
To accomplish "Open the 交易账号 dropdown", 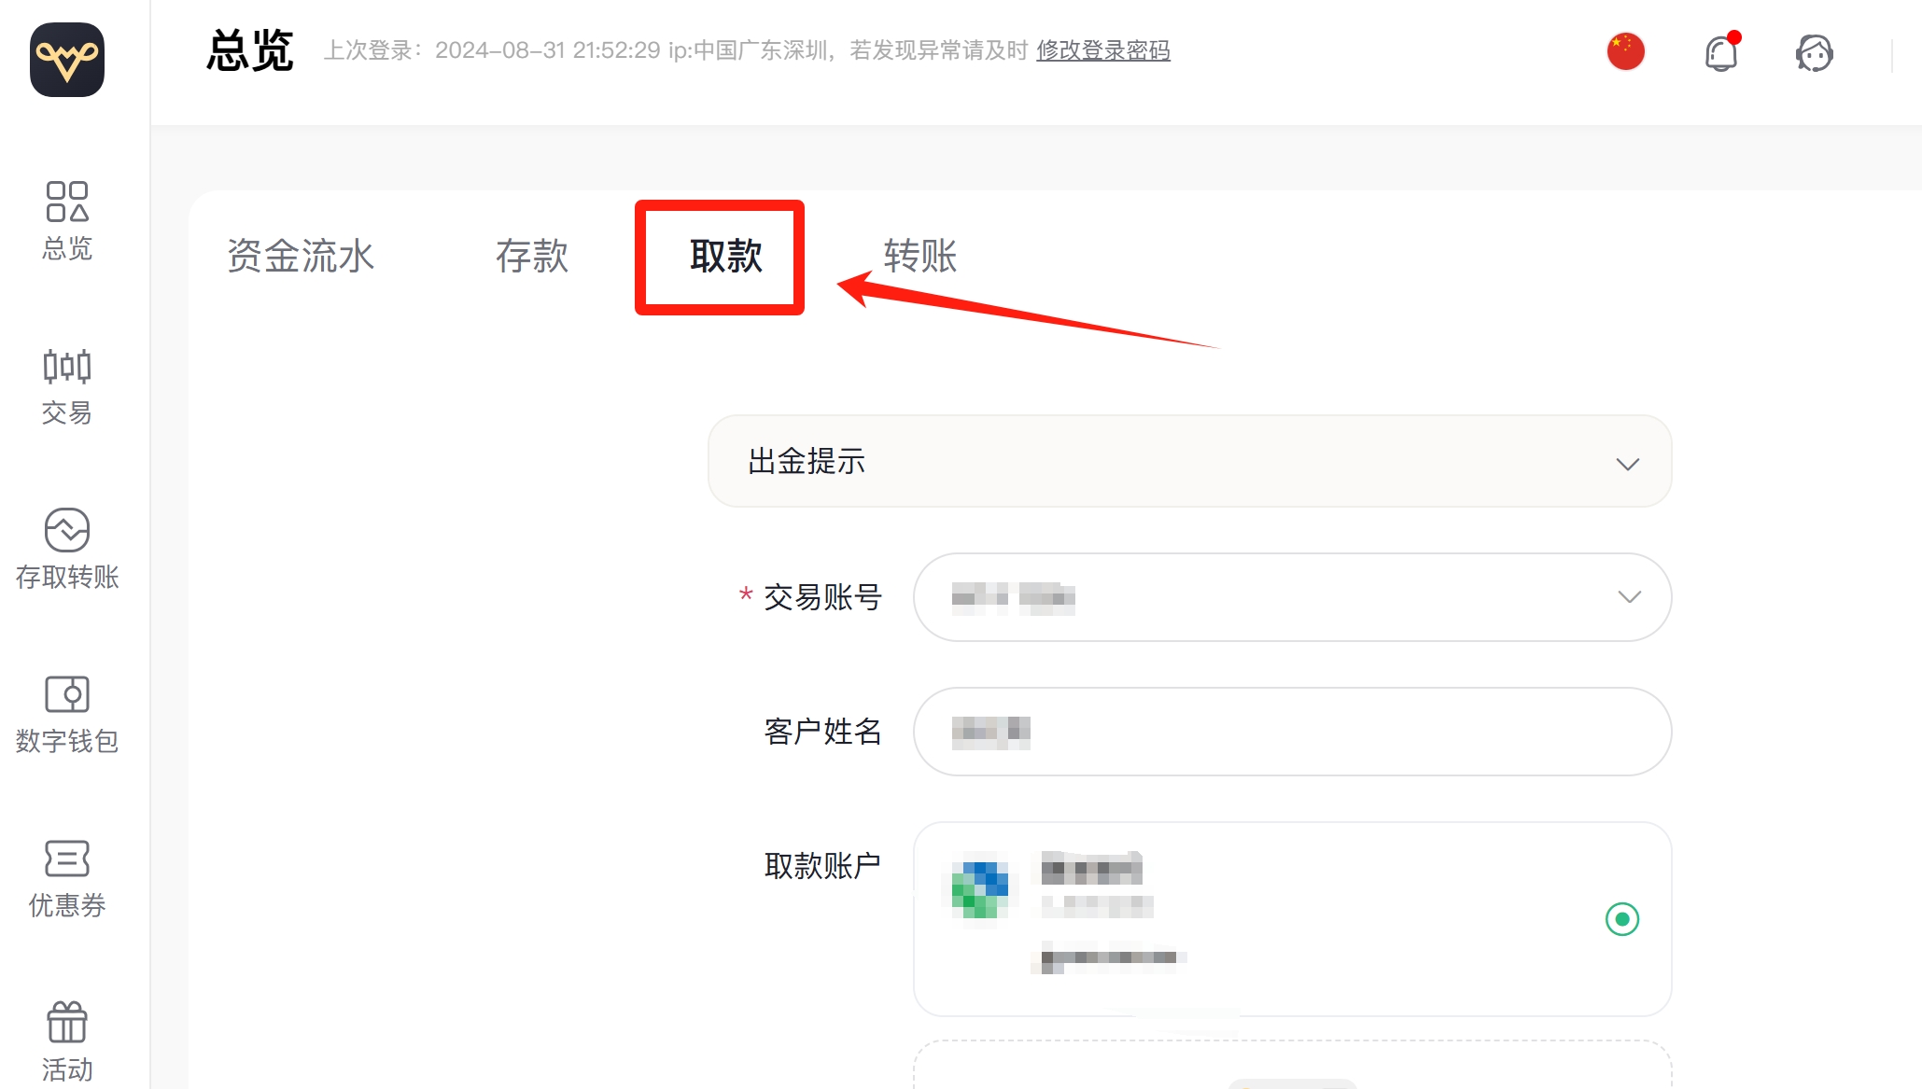I will pyautogui.click(x=1293, y=597).
